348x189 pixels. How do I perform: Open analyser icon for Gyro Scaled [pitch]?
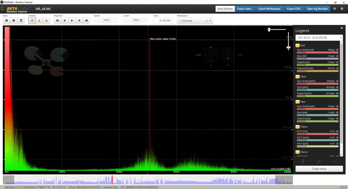tap(337, 81)
